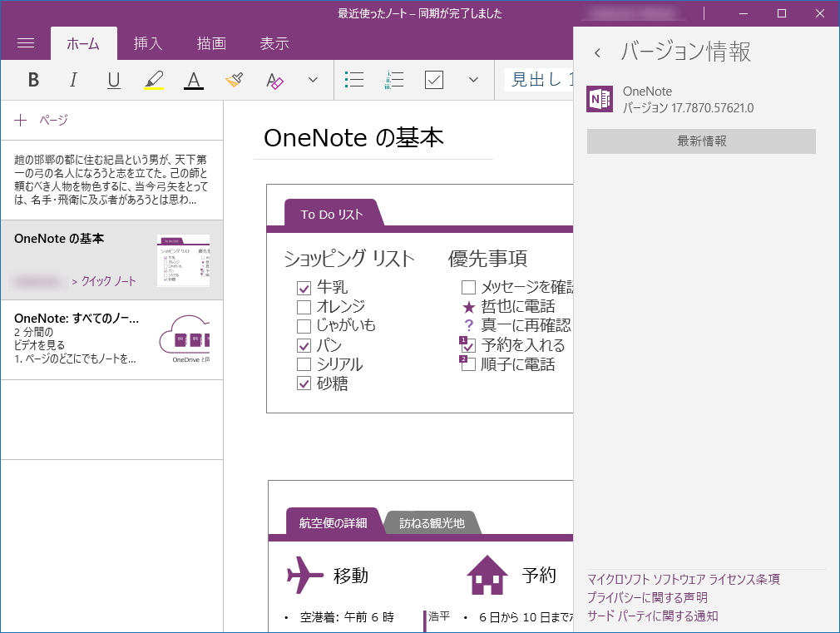Clear all text formatting
This screenshot has width=840, height=633.
(x=274, y=79)
